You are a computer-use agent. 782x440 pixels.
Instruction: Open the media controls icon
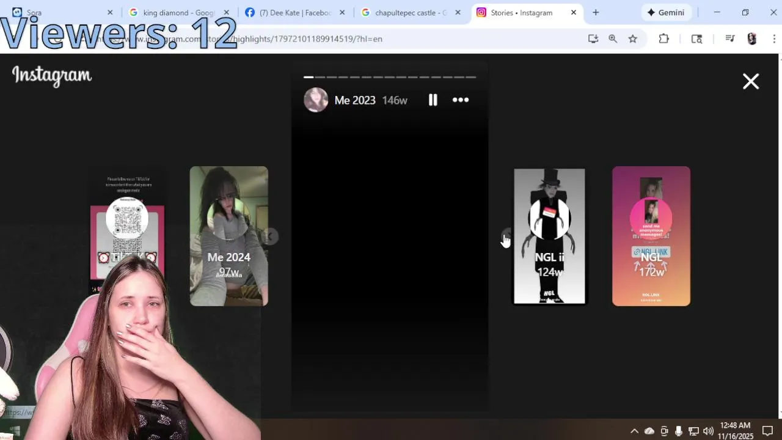click(x=729, y=38)
